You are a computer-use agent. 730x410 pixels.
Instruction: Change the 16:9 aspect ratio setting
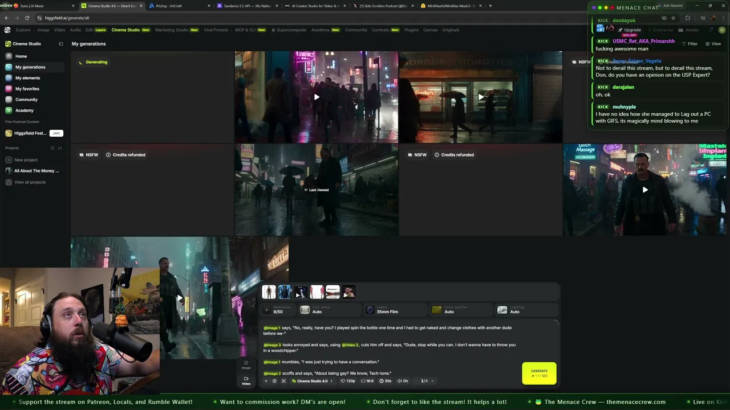(x=367, y=381)
